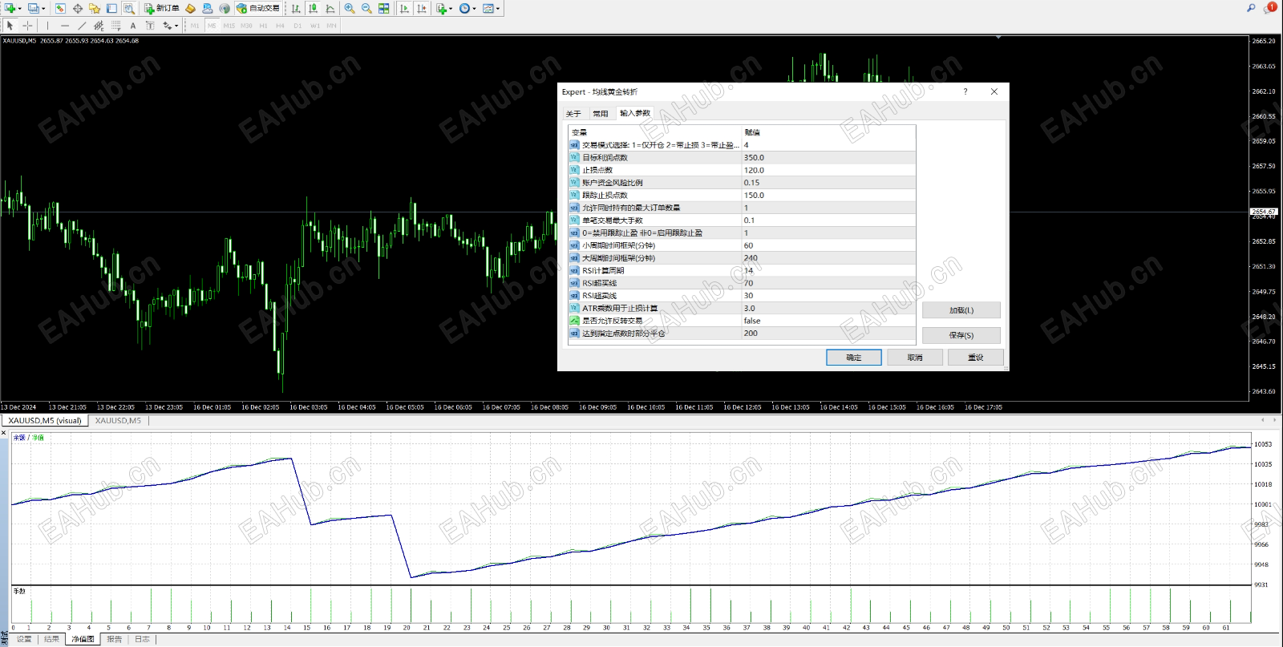Select the horizontal line drawing tool

pos(65,26)
